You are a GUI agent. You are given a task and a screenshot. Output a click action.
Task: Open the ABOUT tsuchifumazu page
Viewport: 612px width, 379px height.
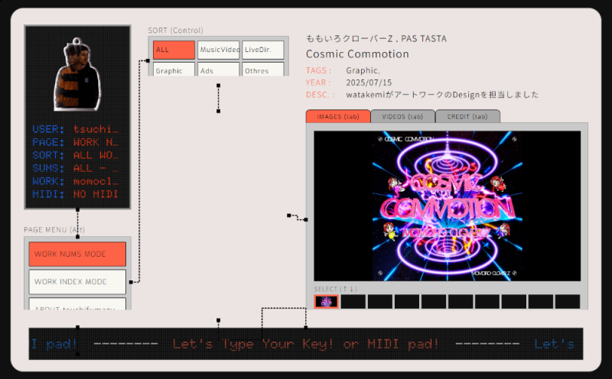click(77, 304)
